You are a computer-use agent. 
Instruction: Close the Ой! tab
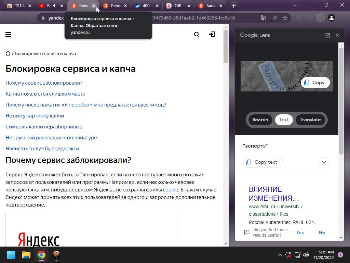point(189,6)
